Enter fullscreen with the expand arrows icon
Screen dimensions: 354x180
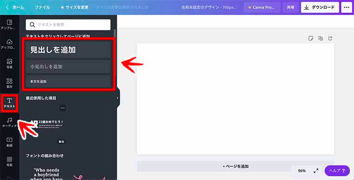tap(316, 171)
